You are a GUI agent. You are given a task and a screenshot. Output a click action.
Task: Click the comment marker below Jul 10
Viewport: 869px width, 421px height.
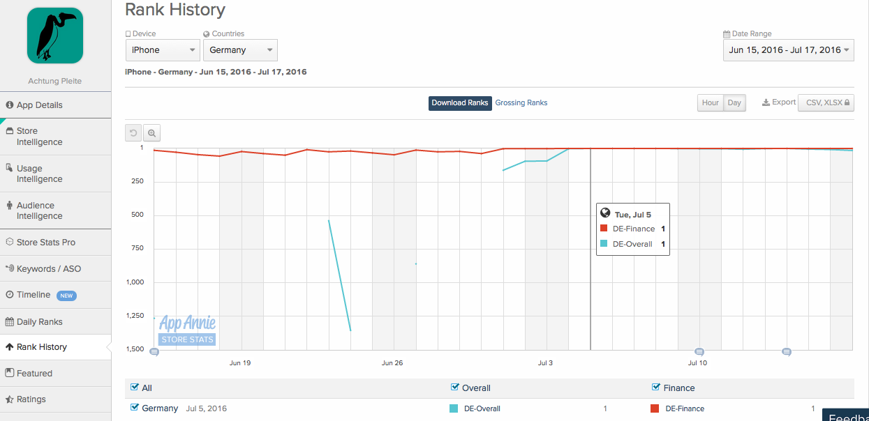(699, 352)
